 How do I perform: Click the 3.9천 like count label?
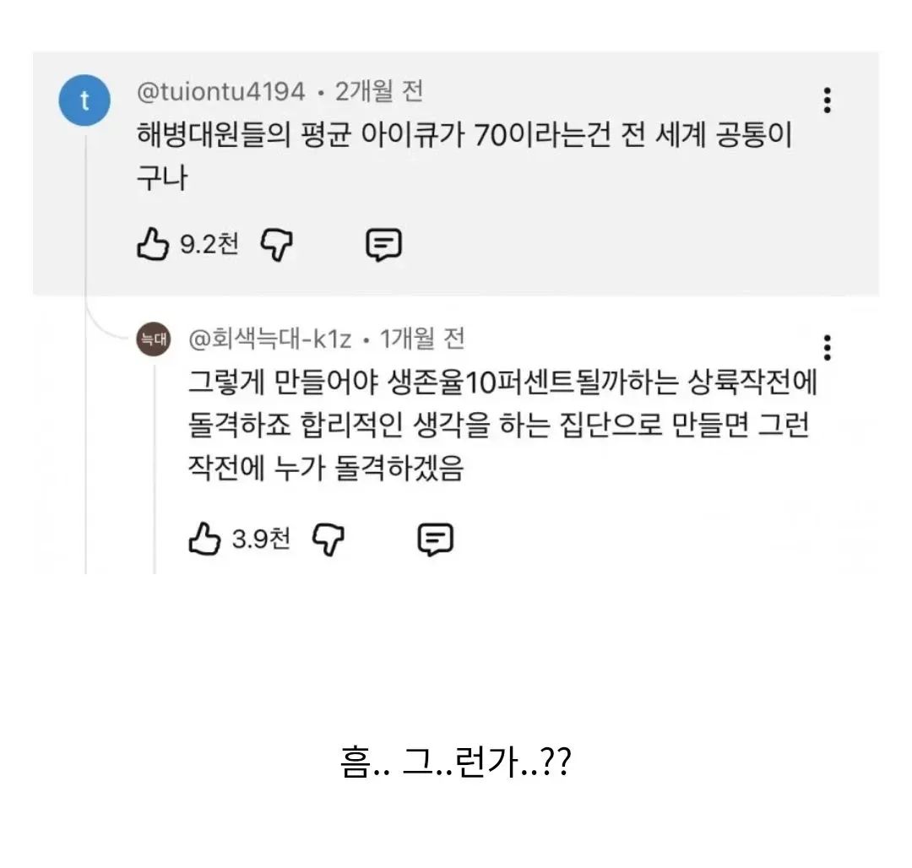tap(261, 540)
